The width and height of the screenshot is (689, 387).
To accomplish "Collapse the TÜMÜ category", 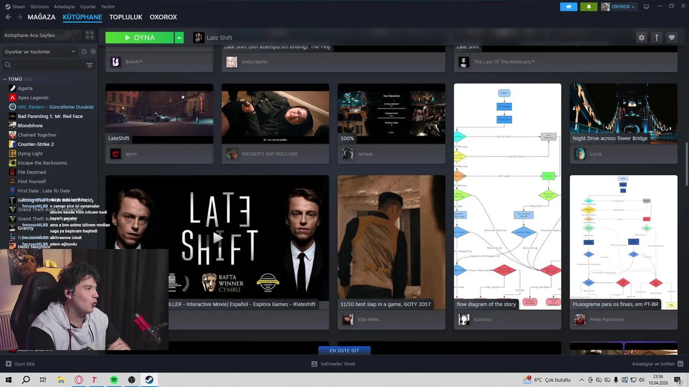I will tap(4, 79).
